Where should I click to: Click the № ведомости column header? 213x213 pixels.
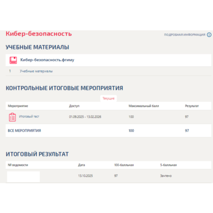(x=18, y=165)
